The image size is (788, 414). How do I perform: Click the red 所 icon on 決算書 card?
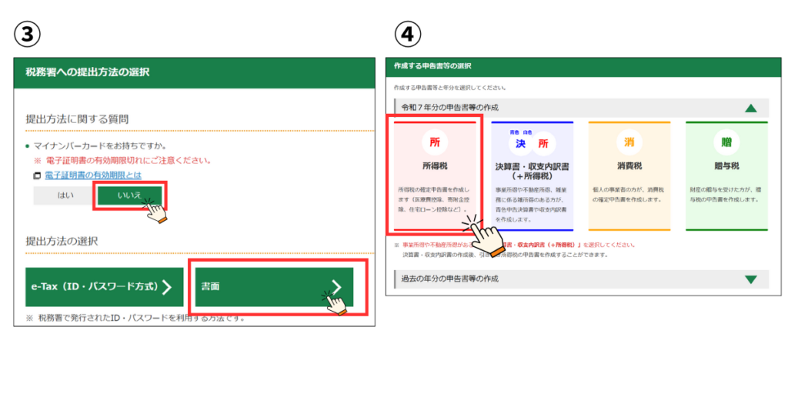[543, 144]
